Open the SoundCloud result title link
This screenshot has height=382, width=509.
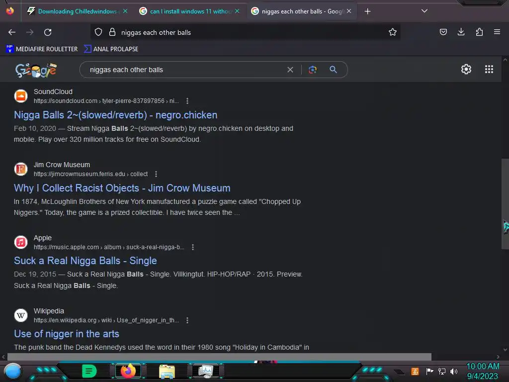point(115,115)
